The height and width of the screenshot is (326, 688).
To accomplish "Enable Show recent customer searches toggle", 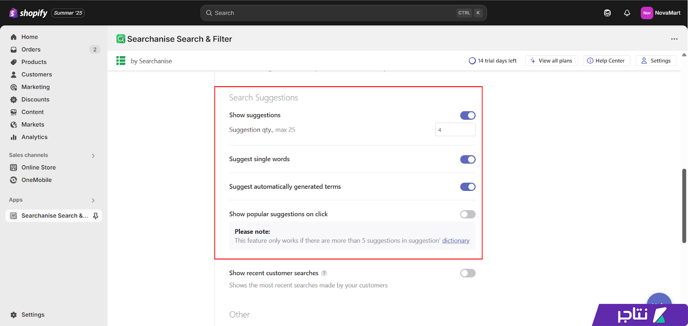I will coord(468,273).
